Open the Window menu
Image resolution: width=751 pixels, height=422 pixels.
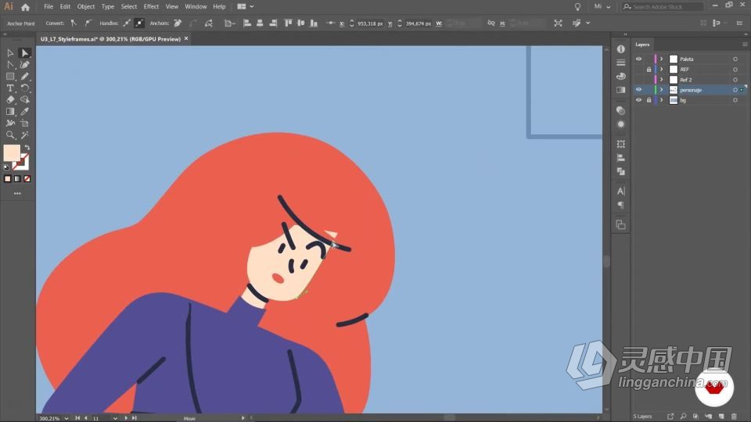(x=196, y=7)
